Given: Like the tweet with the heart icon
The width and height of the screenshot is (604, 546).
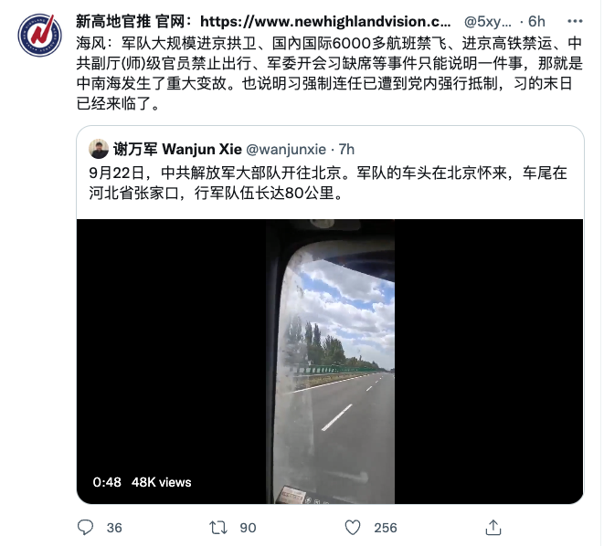Looking at the screenshot, I should 353,527.
